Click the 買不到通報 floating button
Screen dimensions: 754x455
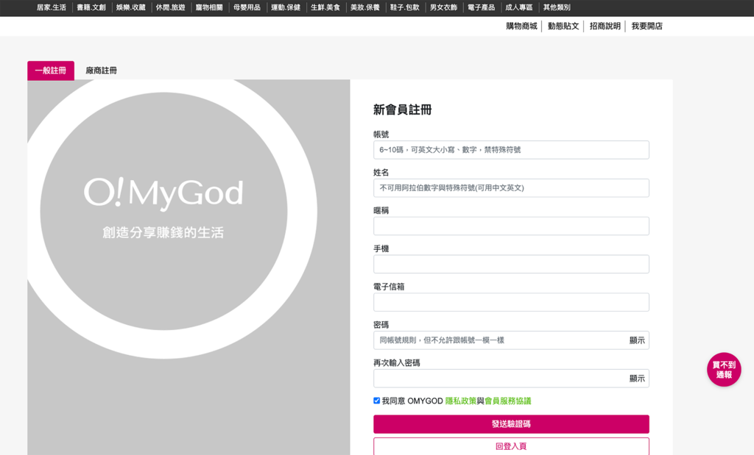(x=724, y=370)
